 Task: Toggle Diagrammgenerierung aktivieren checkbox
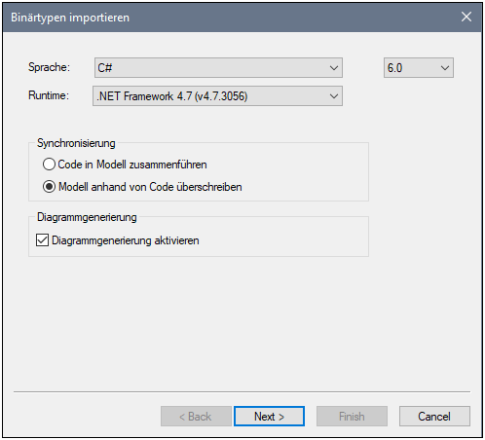pos(42,240)
